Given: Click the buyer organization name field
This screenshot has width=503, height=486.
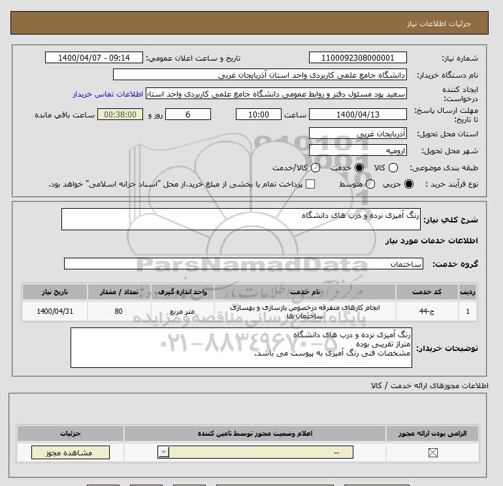Looking at the screenshot, I should [260, 74].
